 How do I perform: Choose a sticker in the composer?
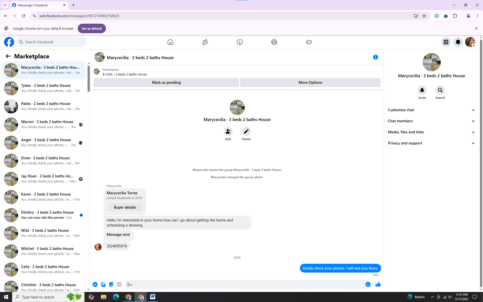click(x=111, y=284)
